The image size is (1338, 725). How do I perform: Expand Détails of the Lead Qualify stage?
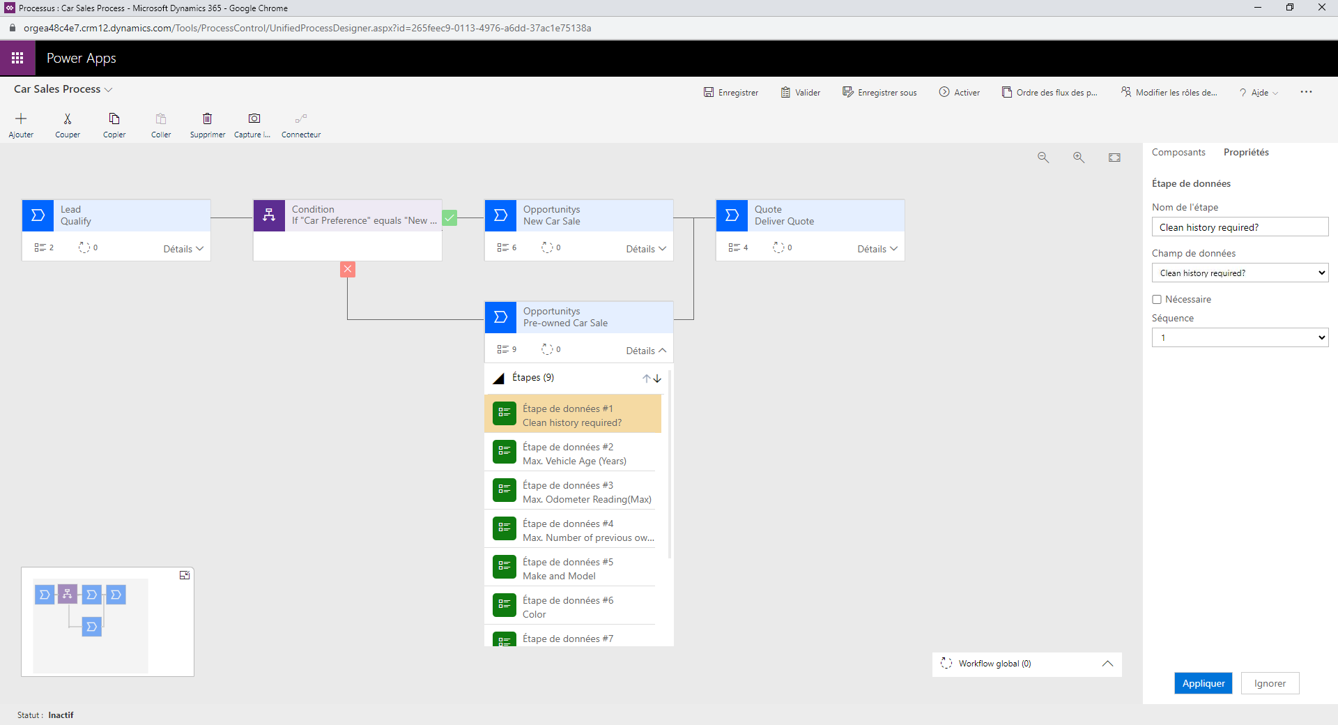(183, 249)
